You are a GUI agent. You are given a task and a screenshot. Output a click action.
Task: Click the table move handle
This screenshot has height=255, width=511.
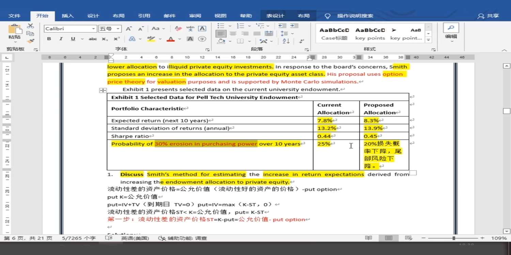pyautogui.click(x=103, y=90)
